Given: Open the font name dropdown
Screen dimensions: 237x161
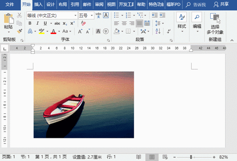Looking at the screenshot, I should (75, 15).
